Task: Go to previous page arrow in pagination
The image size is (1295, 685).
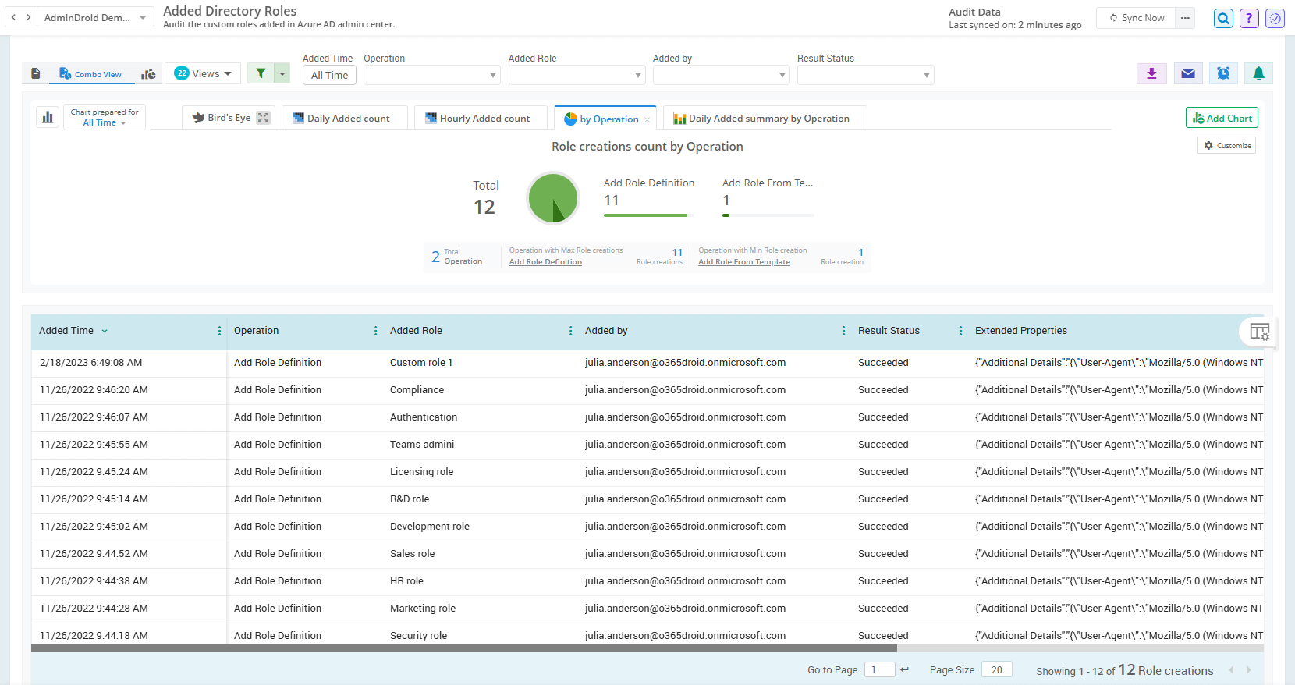Action: tap(1231, 670)
